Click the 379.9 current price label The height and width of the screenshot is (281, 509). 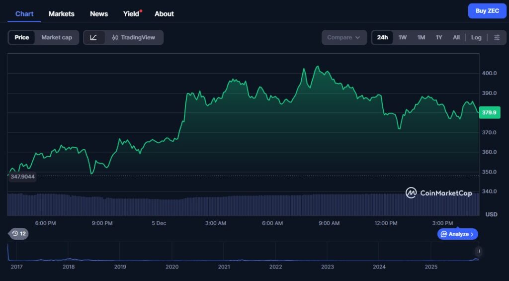click(489, 112)
